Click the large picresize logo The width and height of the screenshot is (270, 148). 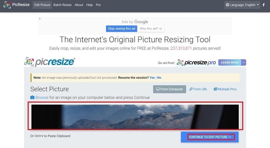point(50,62)
